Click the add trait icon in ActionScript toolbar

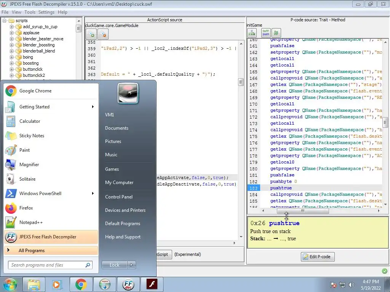click(x=91, y=34)
